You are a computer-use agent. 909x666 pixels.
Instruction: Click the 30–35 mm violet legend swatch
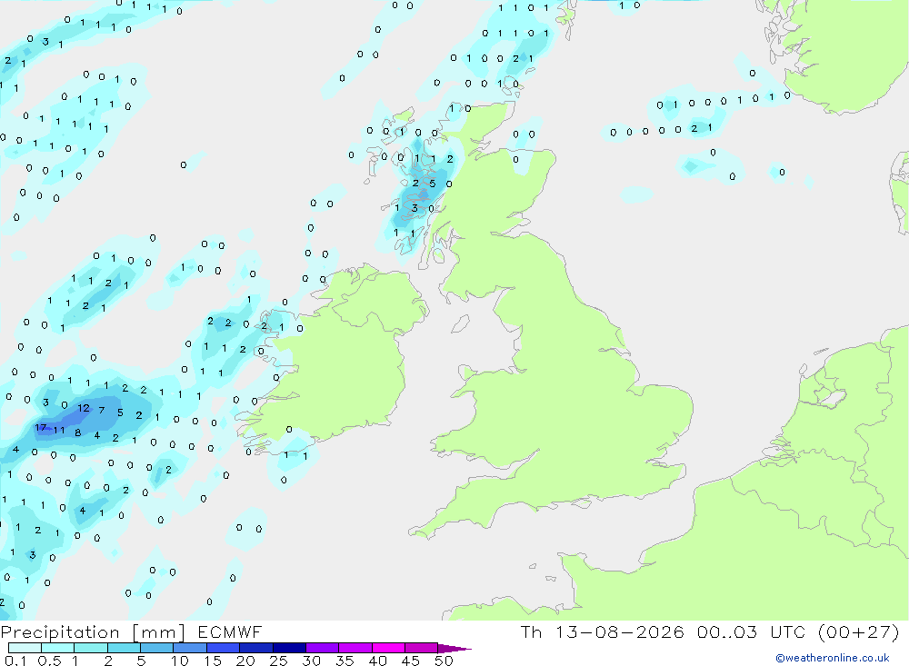tap(323, 648)
